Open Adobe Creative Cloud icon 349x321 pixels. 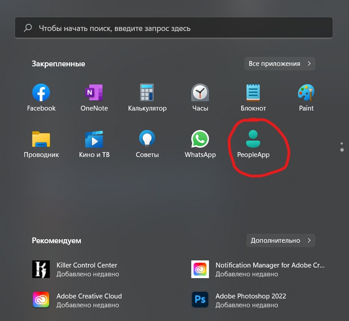tap(41, 300)
